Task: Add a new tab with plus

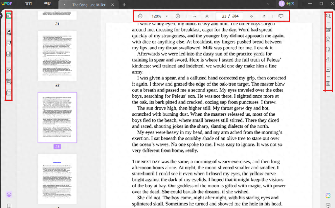Action: tap(125, 5)
